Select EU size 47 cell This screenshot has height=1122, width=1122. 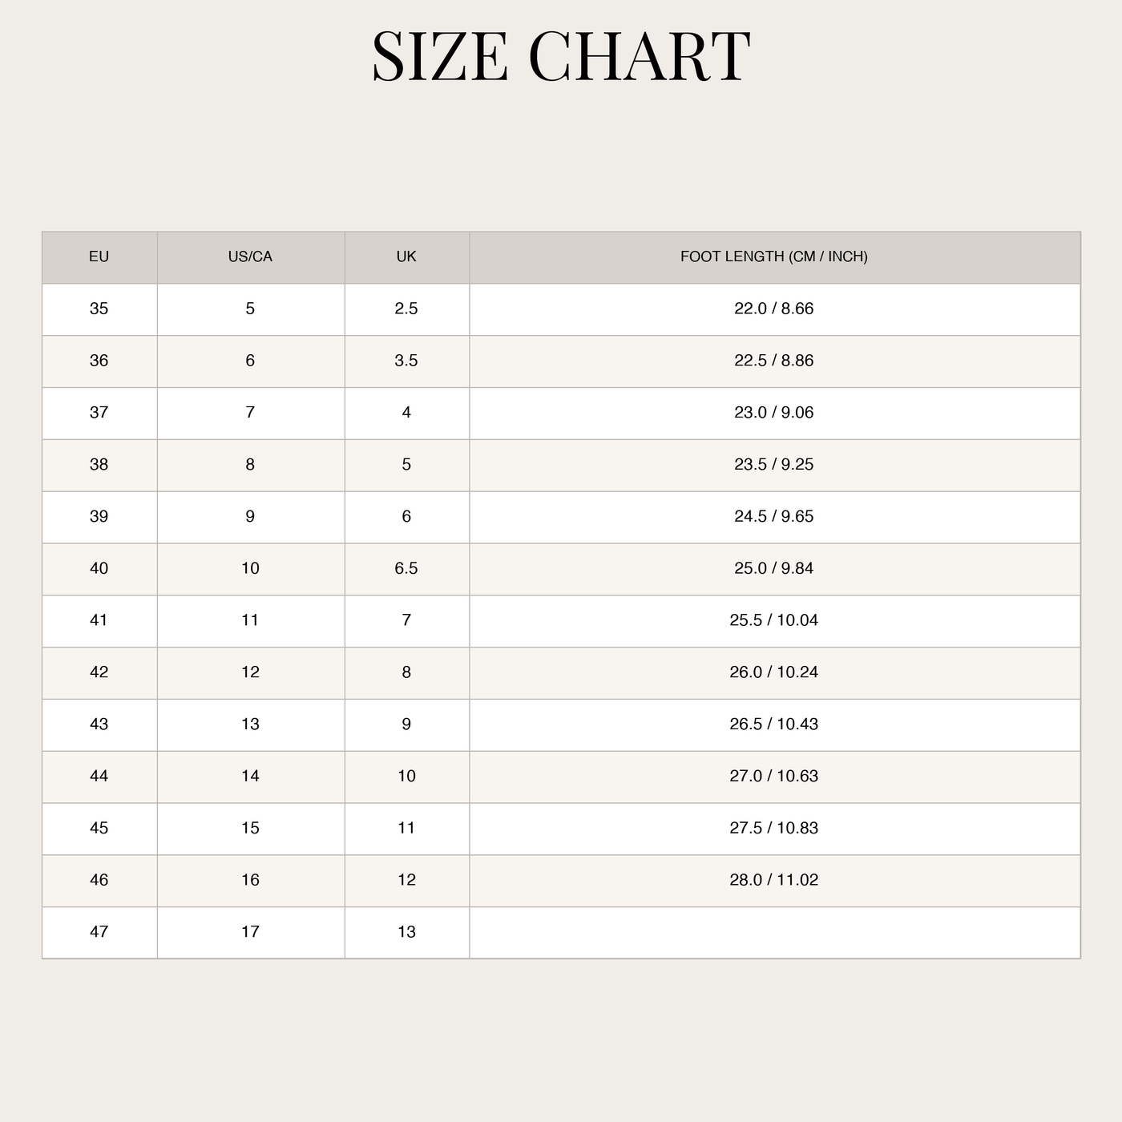[99, 933]
